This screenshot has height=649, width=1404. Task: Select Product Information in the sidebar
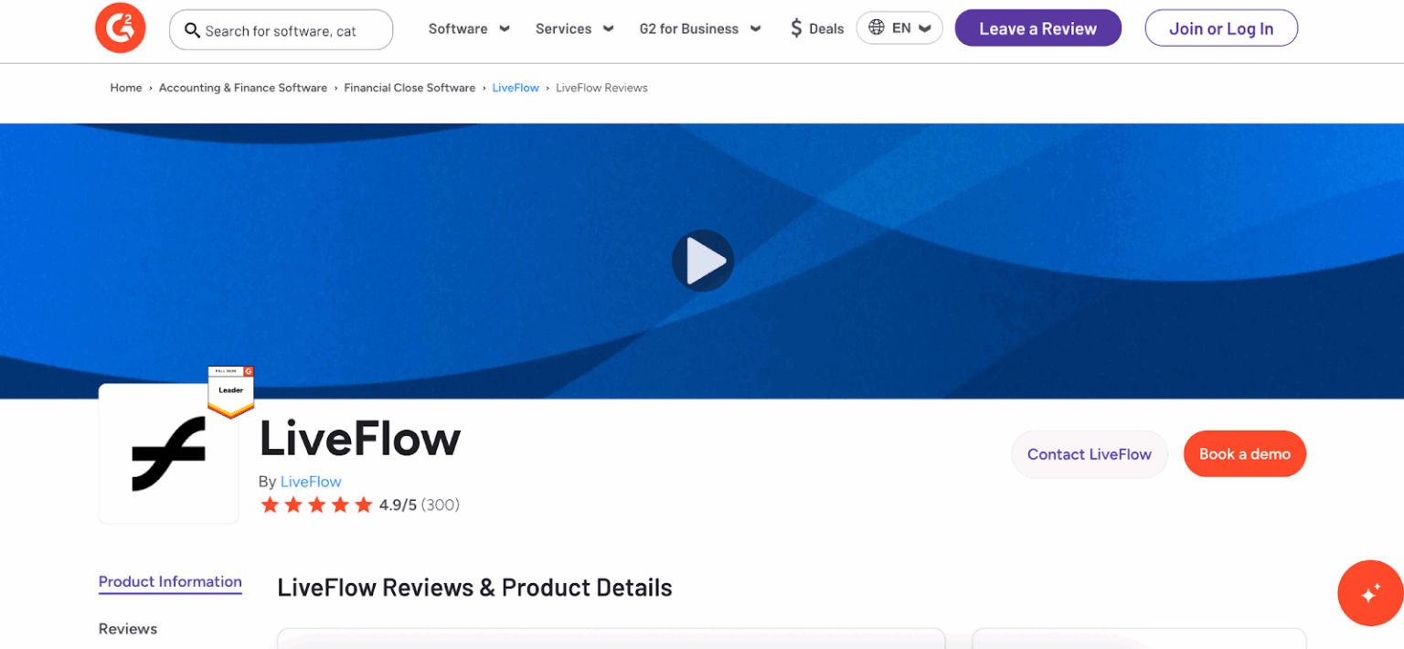[170, 582]
